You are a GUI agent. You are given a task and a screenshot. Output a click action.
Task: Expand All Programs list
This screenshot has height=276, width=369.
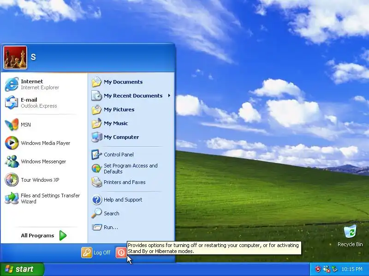pyautogui.click(x=44, y=236)
